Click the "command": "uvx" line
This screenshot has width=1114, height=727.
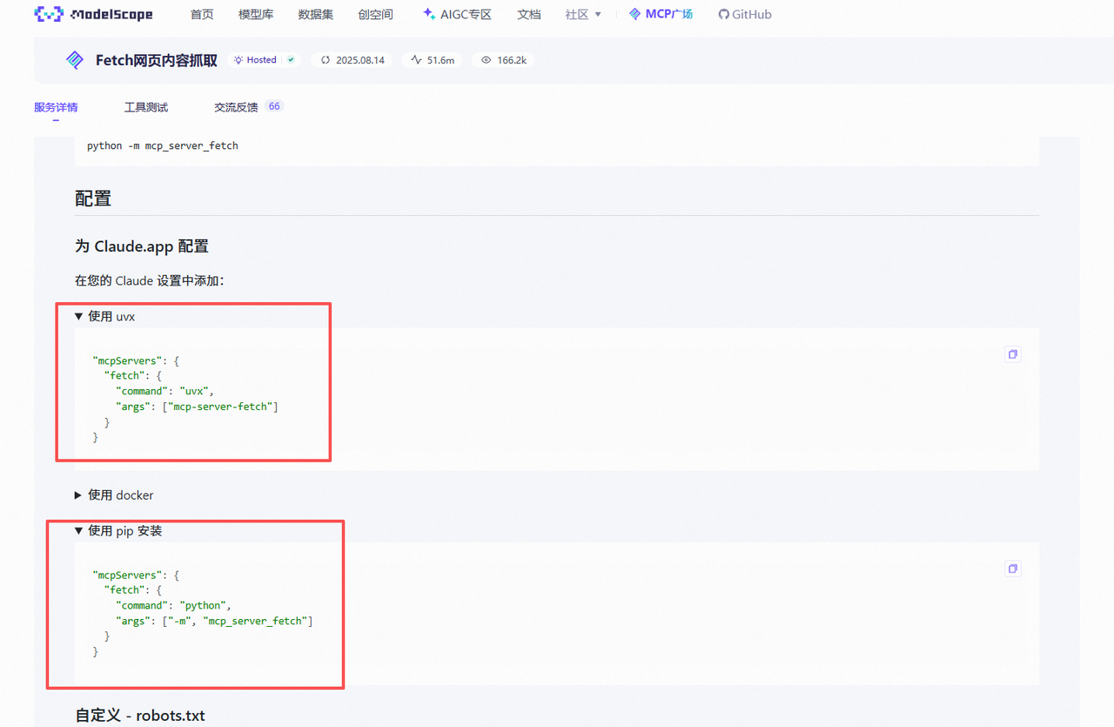pyautogui.click(x=164, y=391)
